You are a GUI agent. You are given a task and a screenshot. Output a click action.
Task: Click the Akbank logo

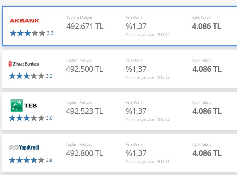[x=24, y=21]
